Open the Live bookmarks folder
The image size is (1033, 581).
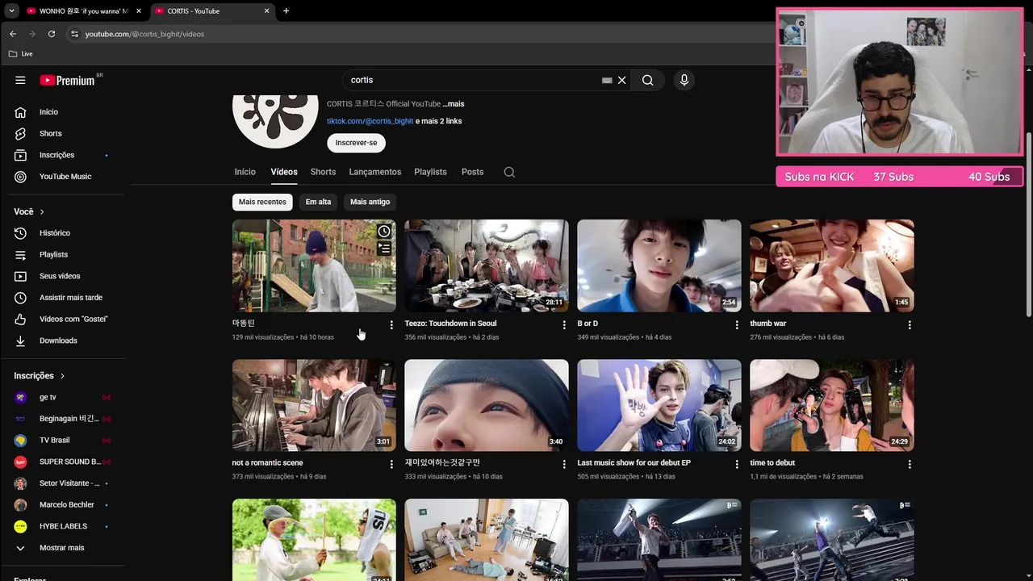click(x=21, y=54)
